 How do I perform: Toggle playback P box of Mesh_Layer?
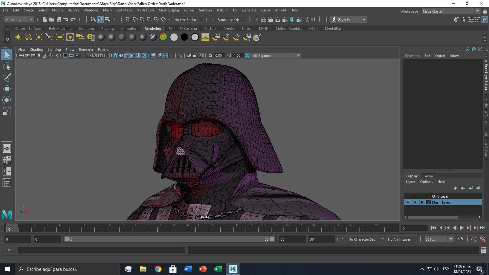click(415, 202)
